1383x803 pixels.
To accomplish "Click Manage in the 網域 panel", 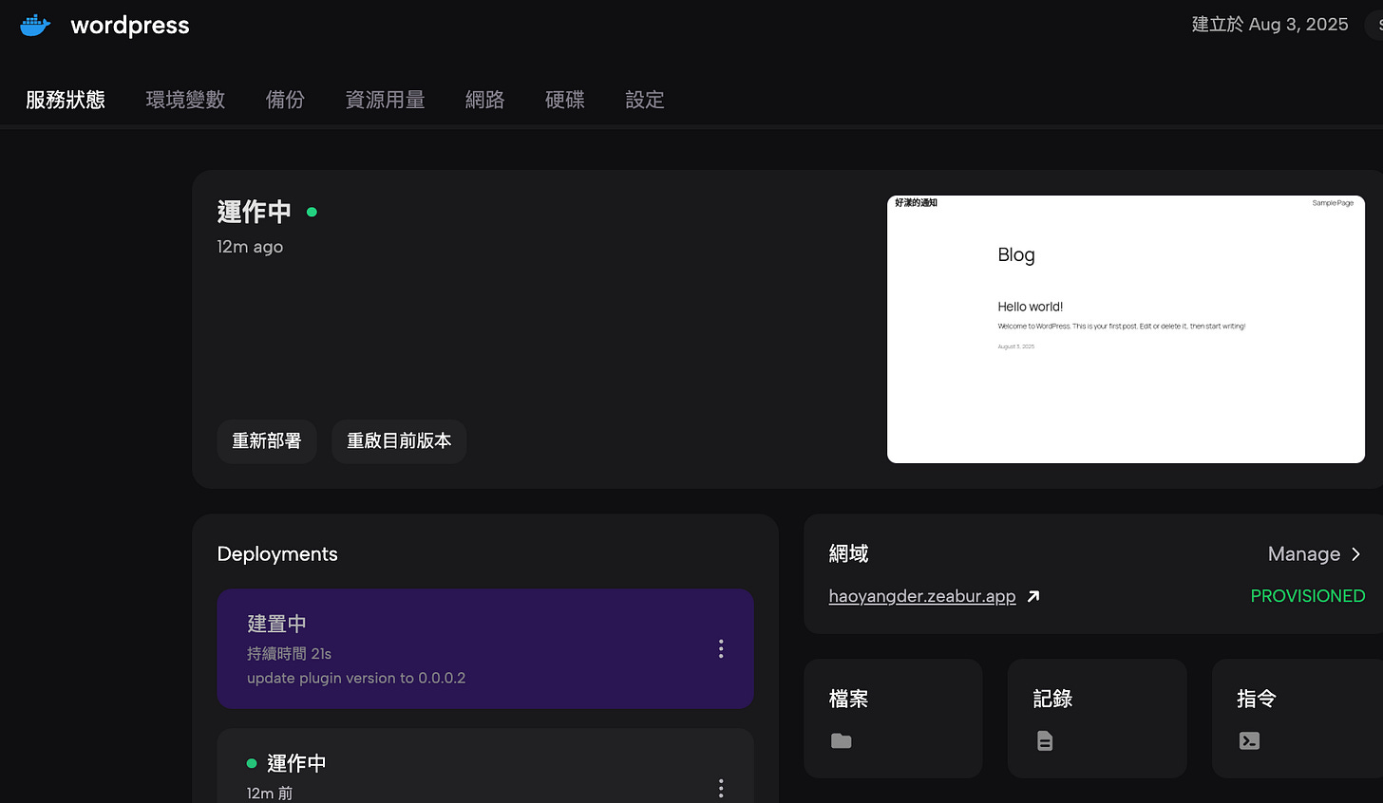I will pos(1304,553).
